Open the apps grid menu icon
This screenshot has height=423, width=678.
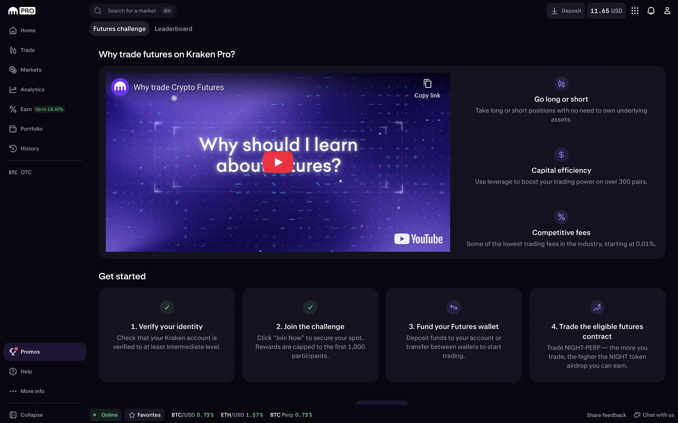click(635, 11)
